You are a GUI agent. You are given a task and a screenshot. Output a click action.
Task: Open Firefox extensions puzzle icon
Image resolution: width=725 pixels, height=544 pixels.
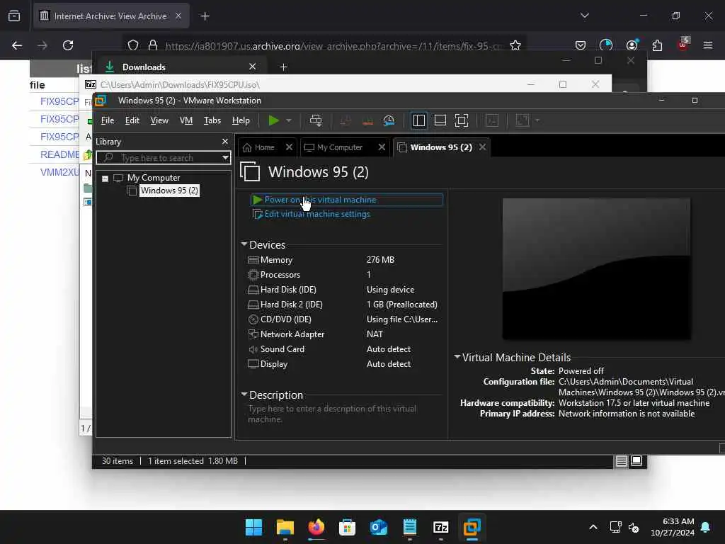point(657,45)
